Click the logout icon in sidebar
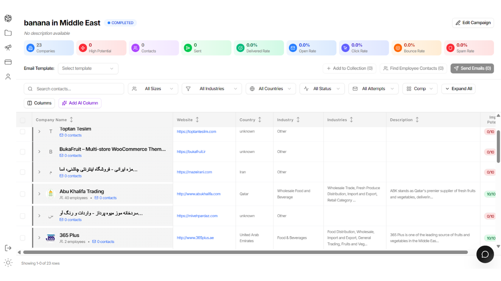 coord(8,248)
